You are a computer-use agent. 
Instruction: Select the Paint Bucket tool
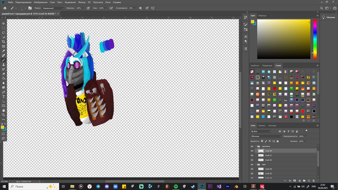[x=4, y=78]
